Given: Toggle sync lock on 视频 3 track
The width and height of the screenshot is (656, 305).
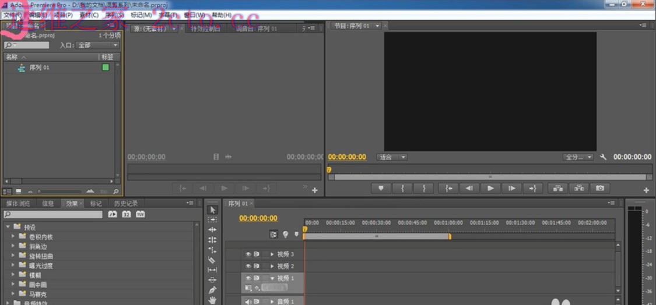Looking at the screenshot, I should click(x=257, y=254).
